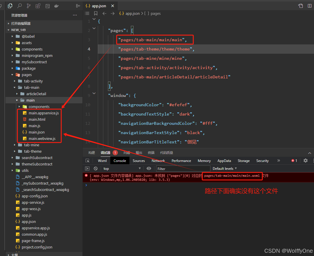Open main.webview.js file
Screen dimensions: 314x256
tap(42, 139)
